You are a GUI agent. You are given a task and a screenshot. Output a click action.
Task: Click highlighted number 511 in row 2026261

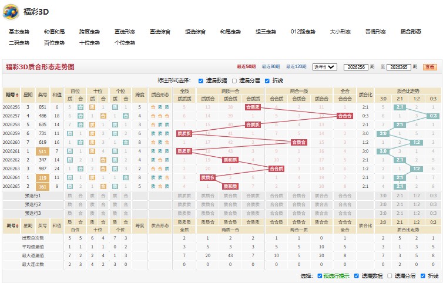[43, 151]
